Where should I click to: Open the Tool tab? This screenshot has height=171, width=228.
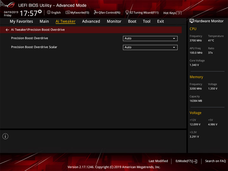tap(147, 22)
